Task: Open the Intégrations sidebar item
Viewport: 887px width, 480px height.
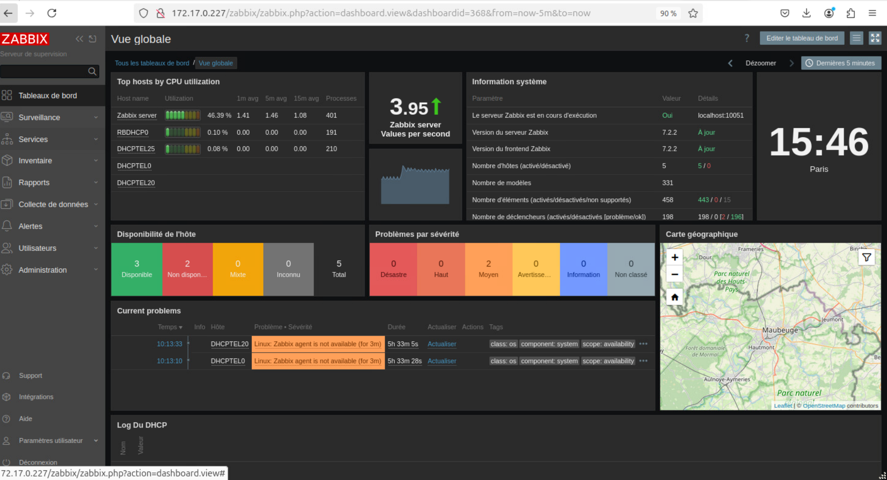Action: 36,397
